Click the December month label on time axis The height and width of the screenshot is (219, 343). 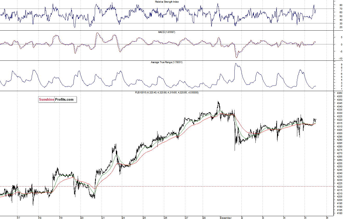coord(226,218)
